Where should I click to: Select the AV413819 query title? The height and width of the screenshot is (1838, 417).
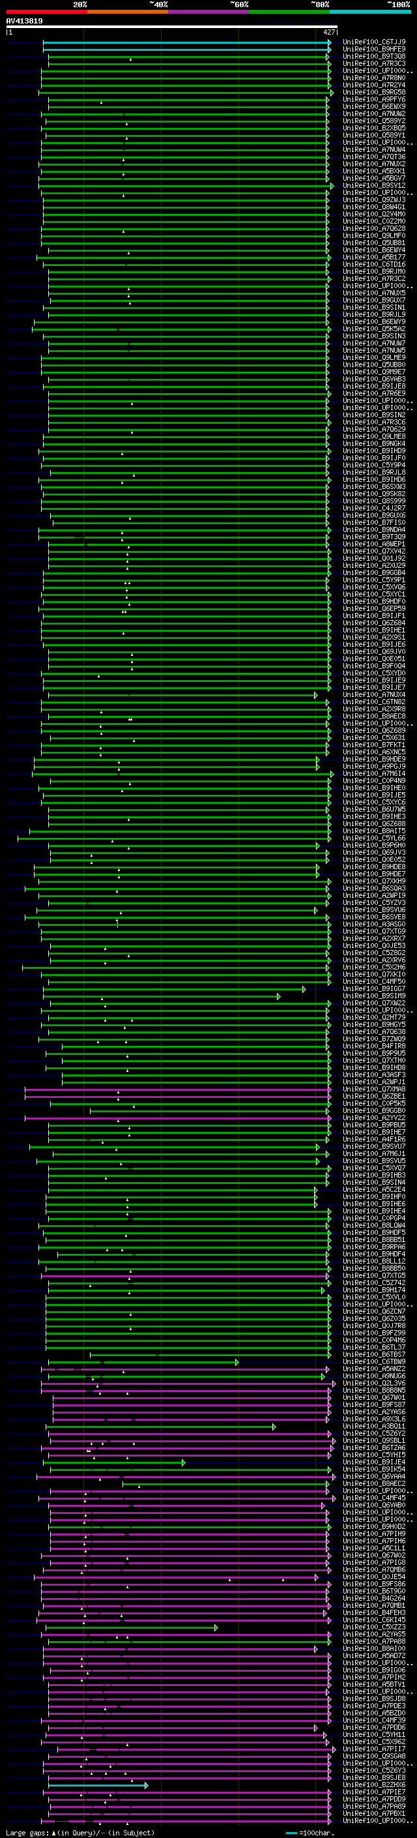pos(24,21)
